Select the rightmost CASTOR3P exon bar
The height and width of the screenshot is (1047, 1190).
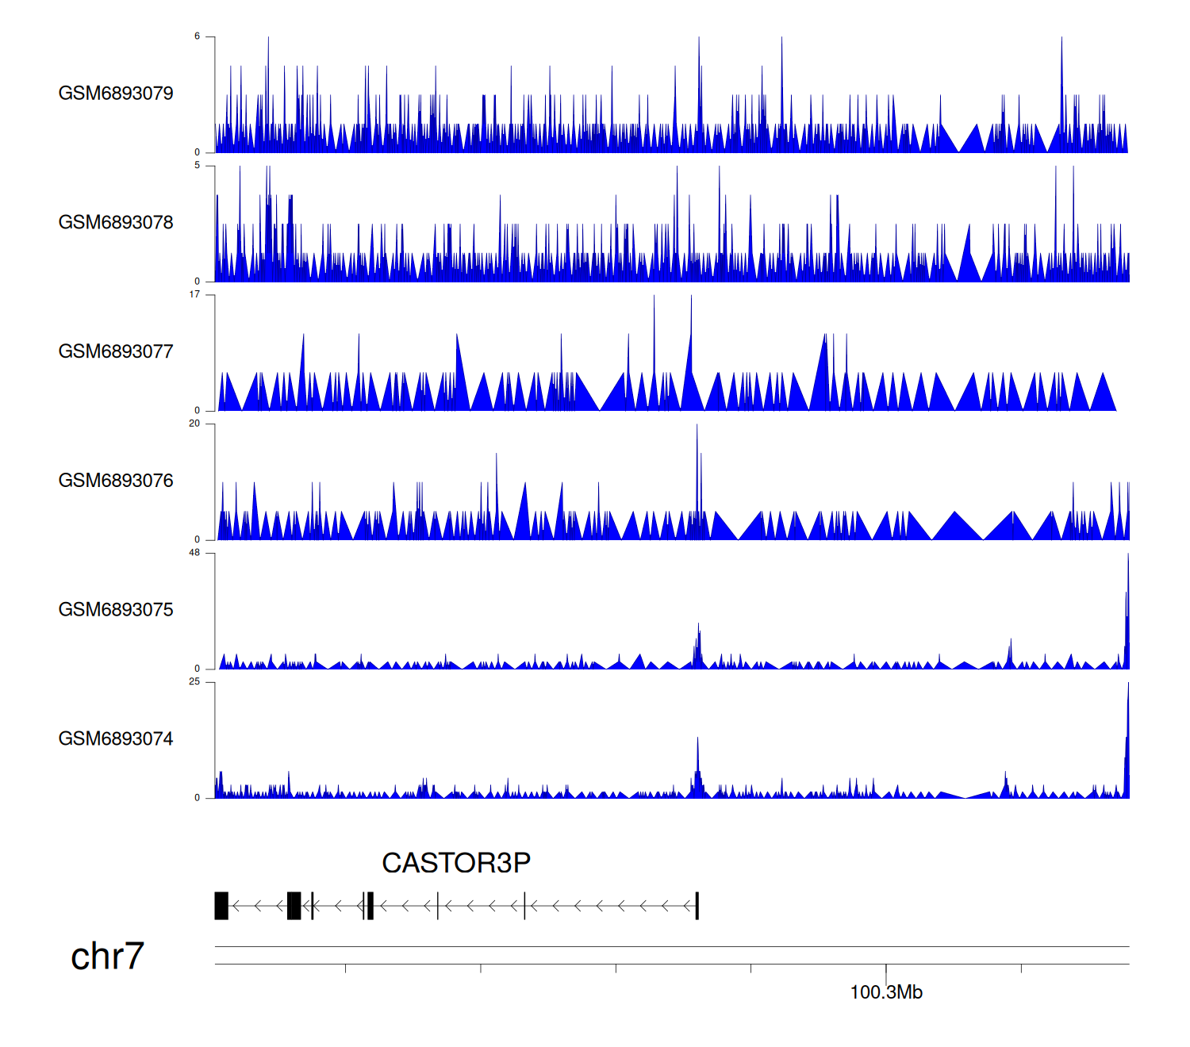(x=697, y=906)
